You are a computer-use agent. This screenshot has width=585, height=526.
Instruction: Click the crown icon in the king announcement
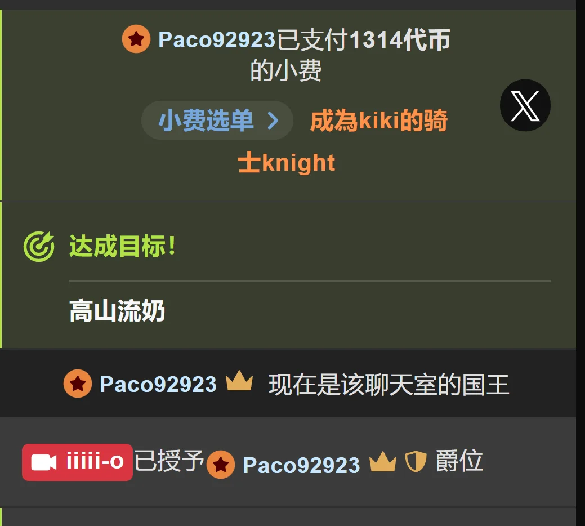[x=239, y=381]
